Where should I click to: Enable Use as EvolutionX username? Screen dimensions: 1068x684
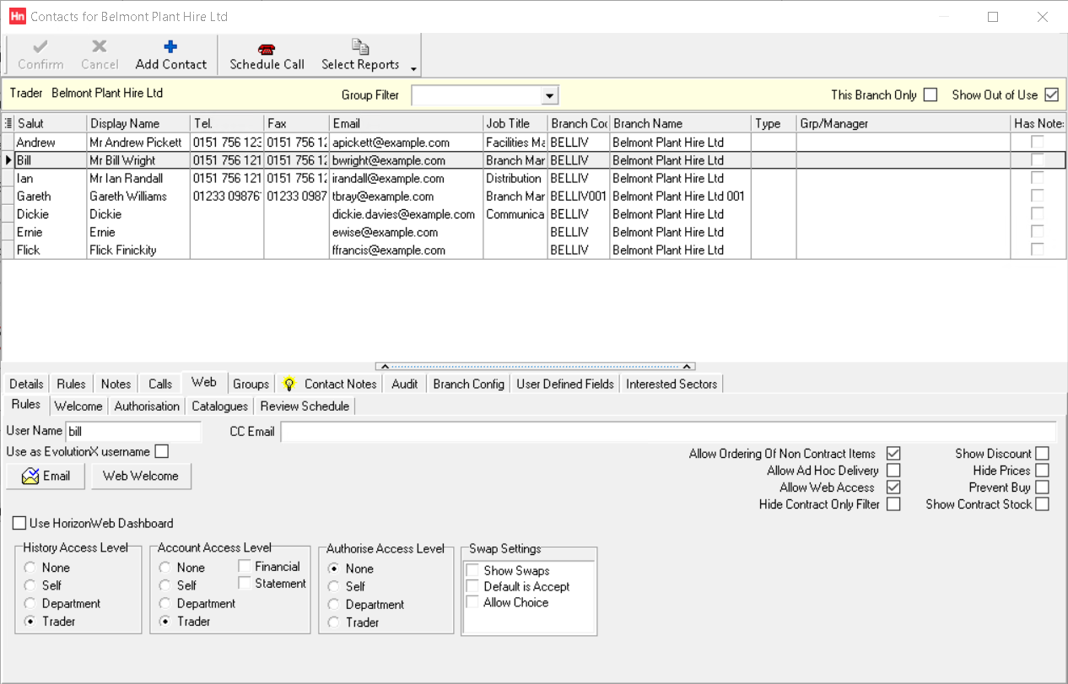point(162,451)
